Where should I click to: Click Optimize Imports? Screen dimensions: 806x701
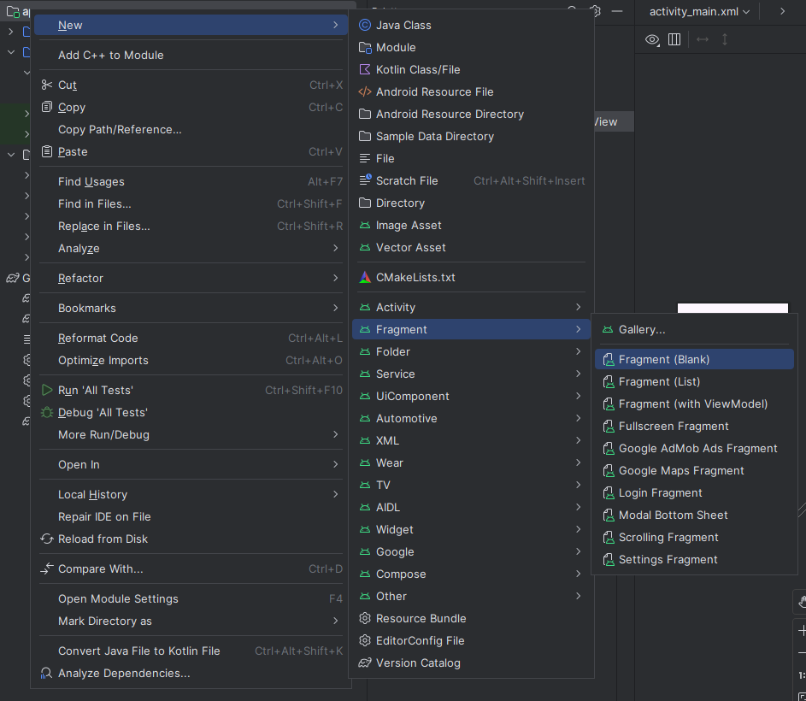click(x=191, y=361)
